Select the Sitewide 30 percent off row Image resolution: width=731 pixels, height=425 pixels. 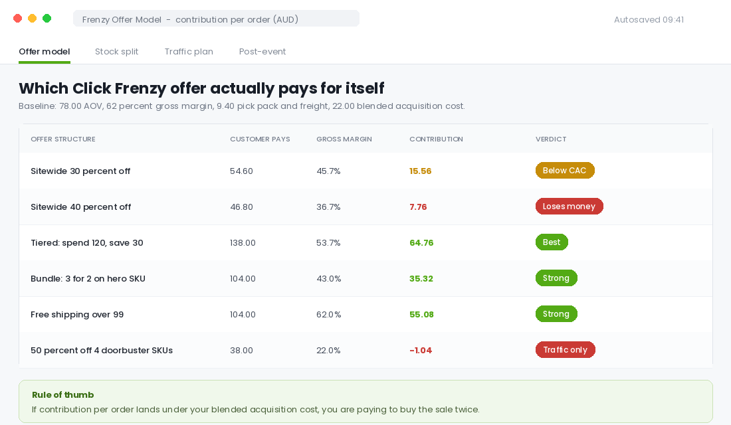(x=365, y=171)
